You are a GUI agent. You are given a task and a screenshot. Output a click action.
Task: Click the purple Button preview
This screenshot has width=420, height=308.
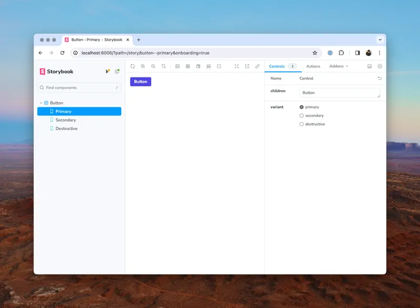tap(141, 82)
